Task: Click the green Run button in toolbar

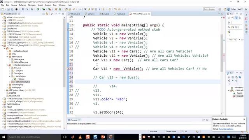Action: (38, 9)
